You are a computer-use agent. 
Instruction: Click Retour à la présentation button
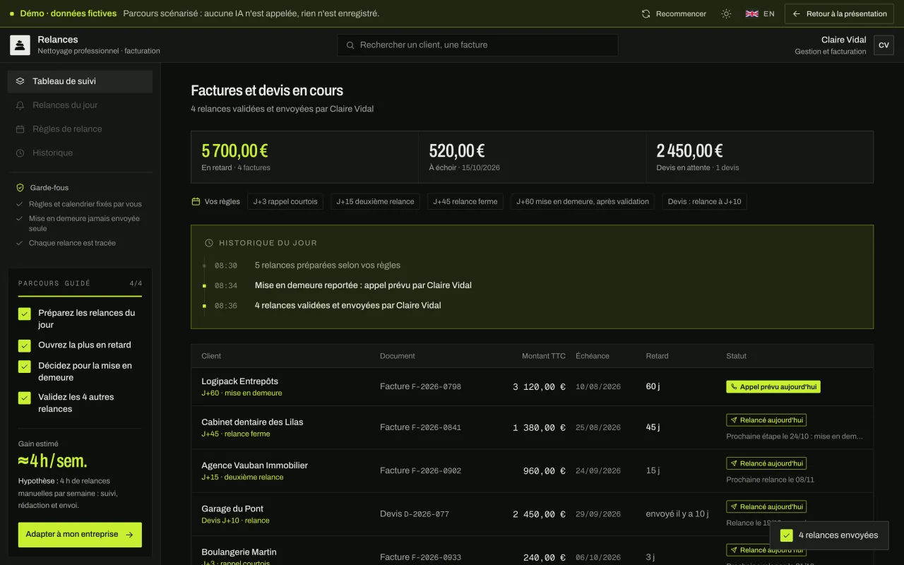coord(839,13)
